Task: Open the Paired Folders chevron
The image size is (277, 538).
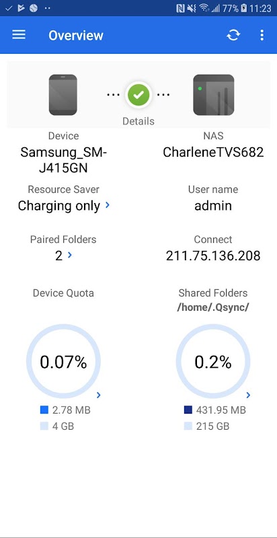Action: (70, 255)
